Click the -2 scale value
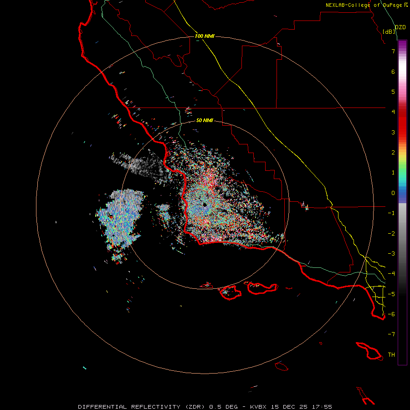This screenshot has width=410, height=410. click(391, 234)
